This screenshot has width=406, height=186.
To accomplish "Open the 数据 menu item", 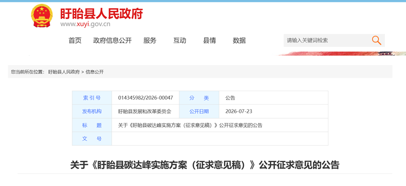I will point(239,41).
